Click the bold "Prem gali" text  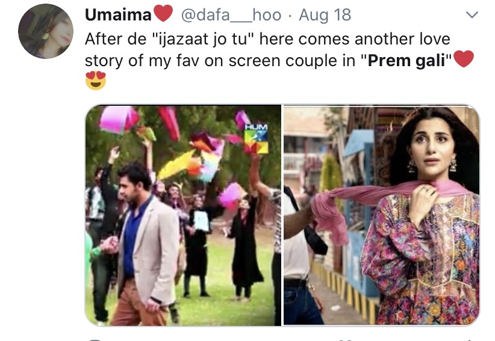406,61
